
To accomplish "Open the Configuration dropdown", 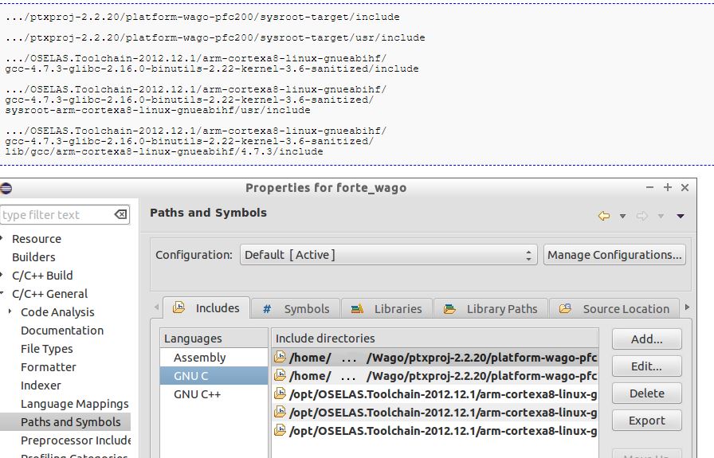I will [x=389, y=255].
